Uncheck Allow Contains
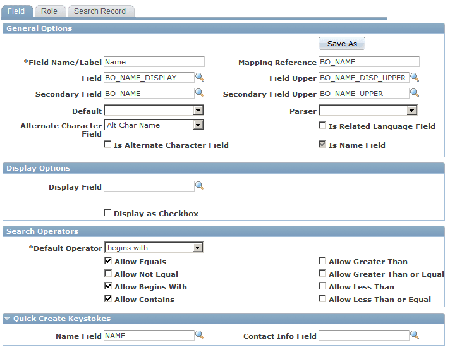The width and height of the screenshot is (450, 347). pyautogui.click(x=108, y=298)
